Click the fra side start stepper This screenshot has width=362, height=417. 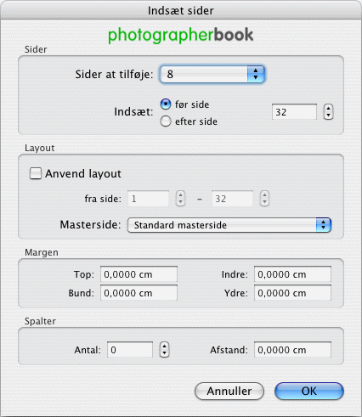pyautogui.click(x=180, y=199)
